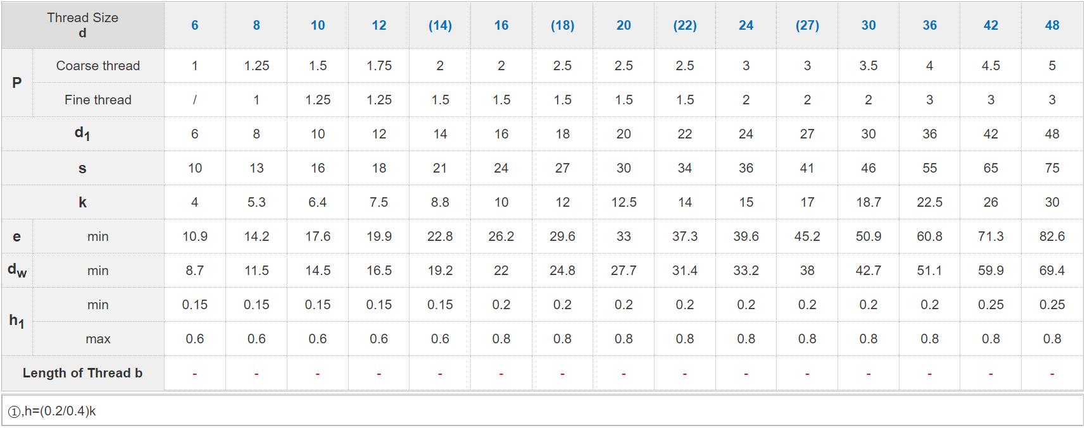Select the Coarse thread row label
This screenshot has height=428, width=1085.
98,66
